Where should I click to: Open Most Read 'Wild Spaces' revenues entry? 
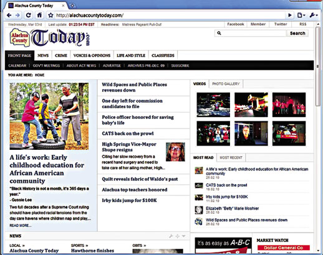(x=246, y=220)
